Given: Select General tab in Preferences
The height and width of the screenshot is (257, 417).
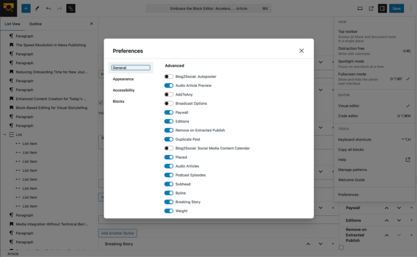Looking at the screenshot, I should (x=130, y=68).
